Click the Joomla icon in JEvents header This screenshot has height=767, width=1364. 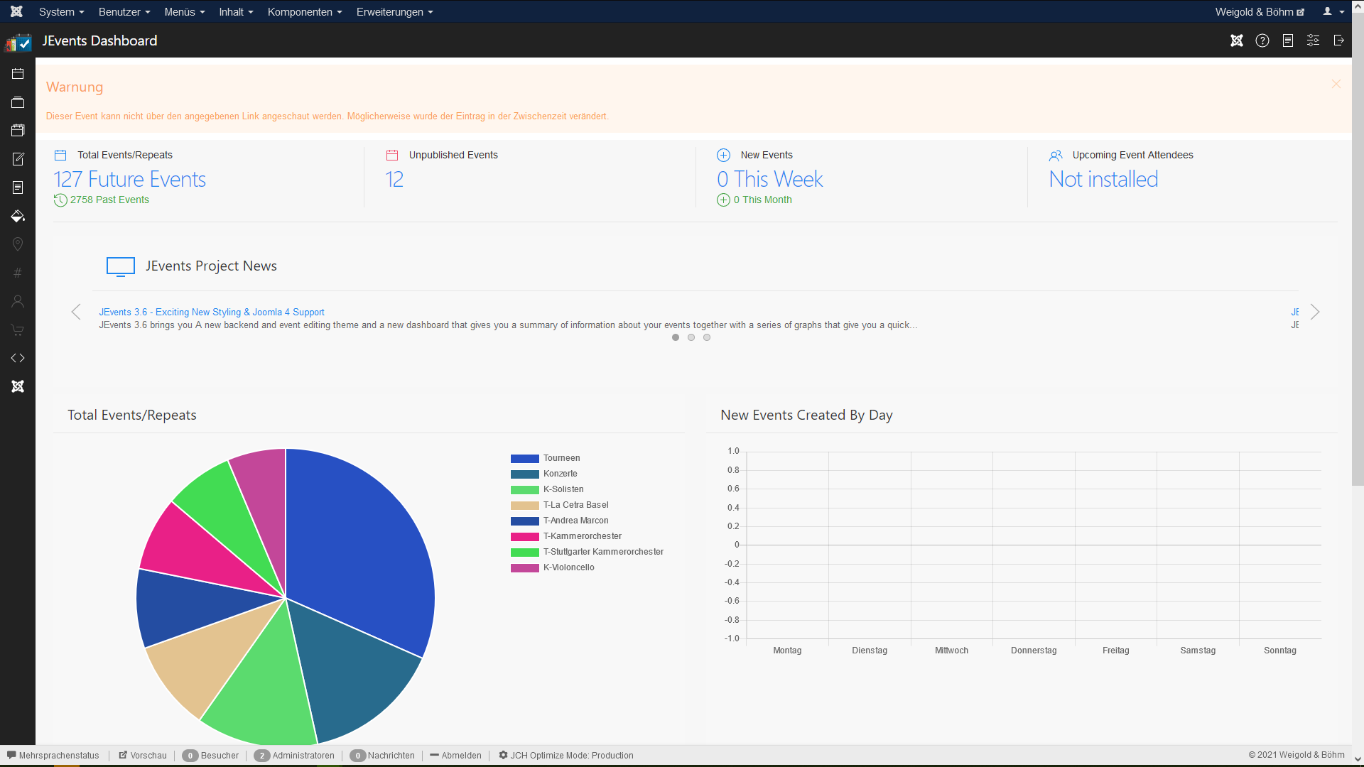coord(1237,40)
